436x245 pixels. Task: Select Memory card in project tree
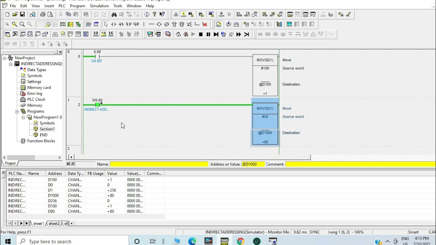[x=39, y=87]
